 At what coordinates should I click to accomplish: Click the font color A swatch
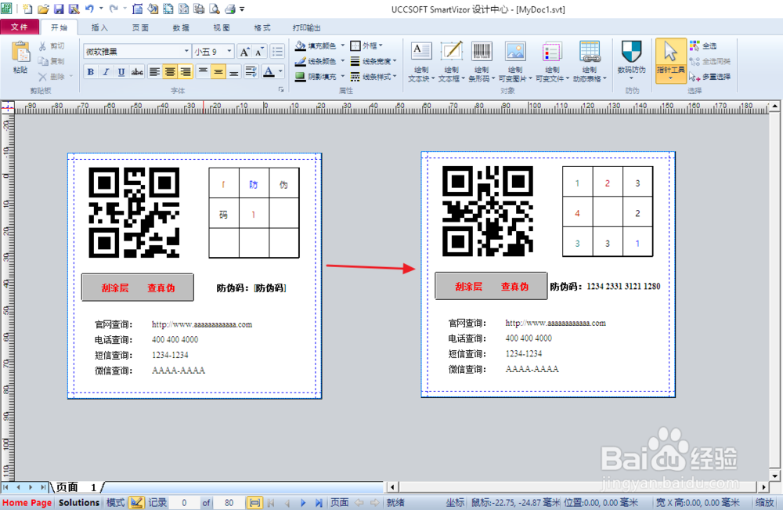(269, 72)
